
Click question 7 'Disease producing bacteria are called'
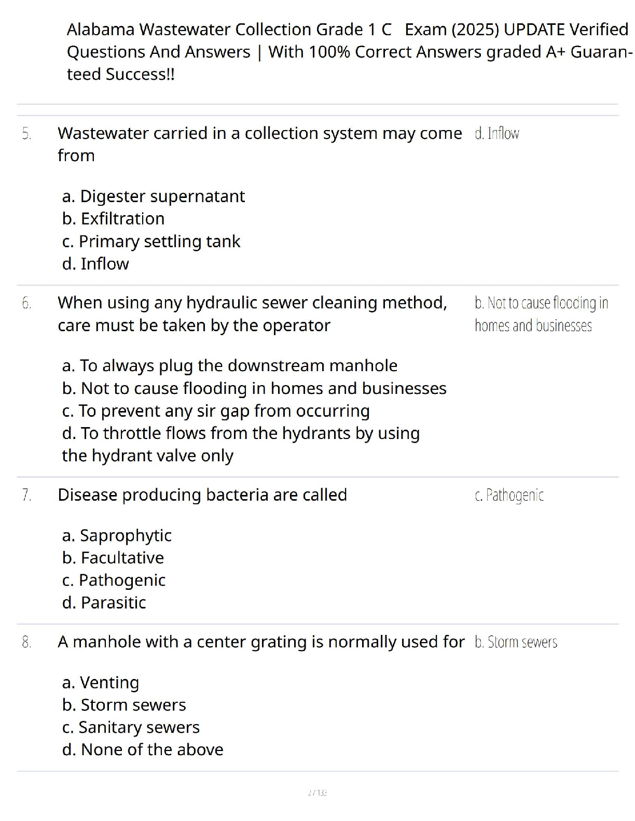coord(202,495)
